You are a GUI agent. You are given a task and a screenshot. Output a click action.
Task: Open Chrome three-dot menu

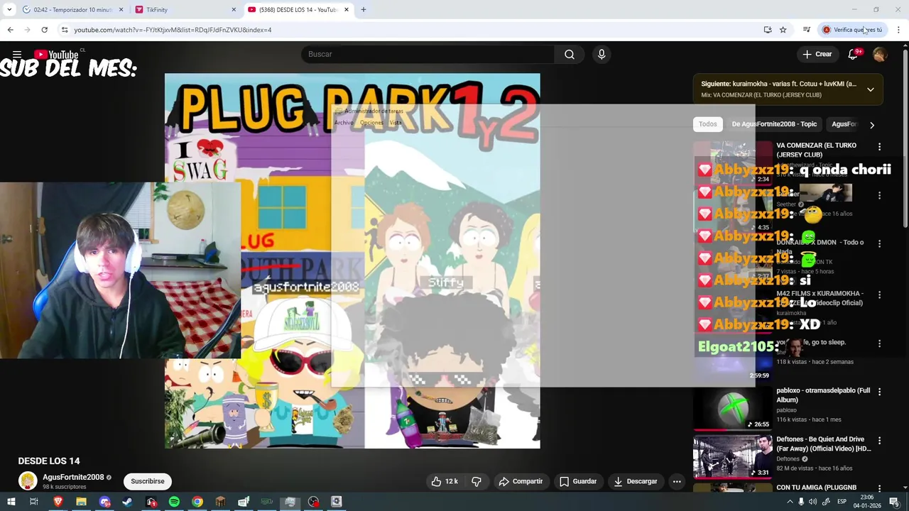898,30
